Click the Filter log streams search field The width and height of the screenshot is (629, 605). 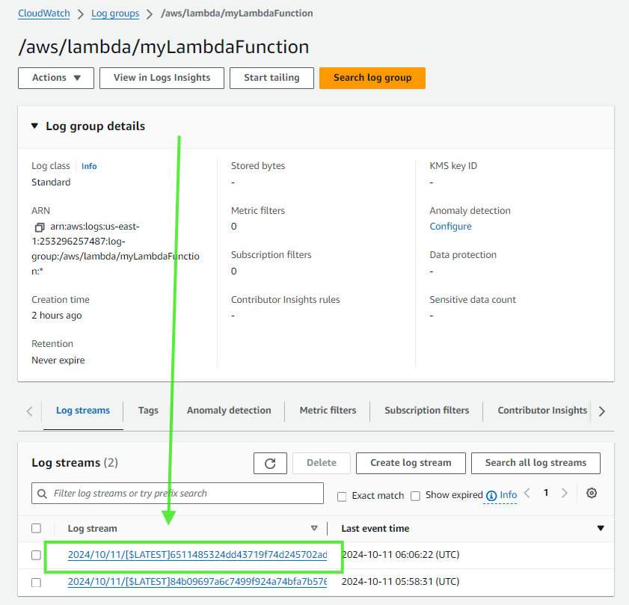(x=180, y=494)
